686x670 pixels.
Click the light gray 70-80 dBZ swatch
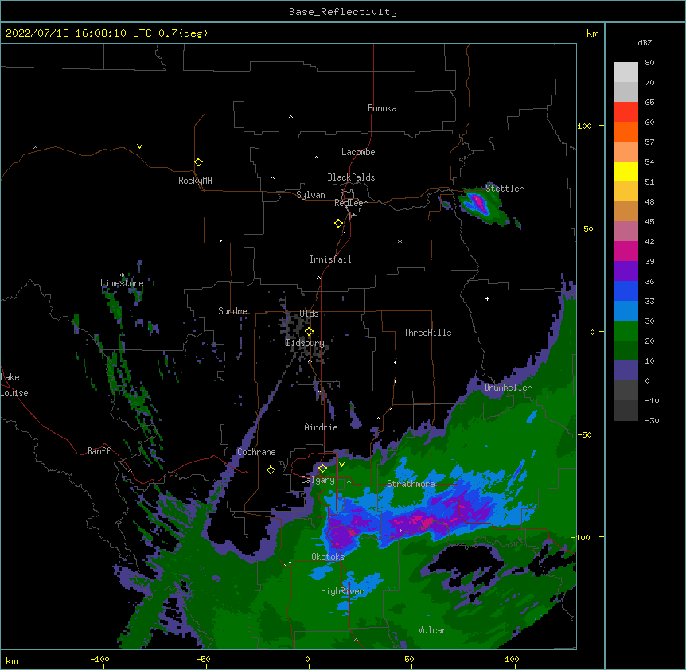(626, 72)
